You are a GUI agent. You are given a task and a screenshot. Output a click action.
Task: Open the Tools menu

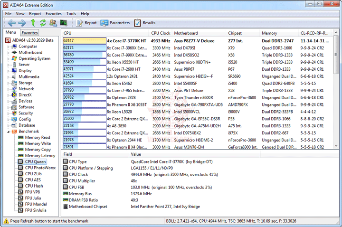click(x=71, y=13)
